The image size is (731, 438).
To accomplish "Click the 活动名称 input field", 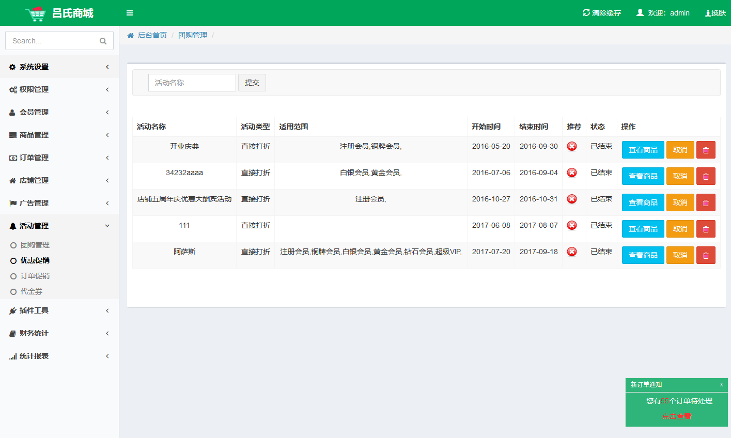I will (x=192, y=83).
